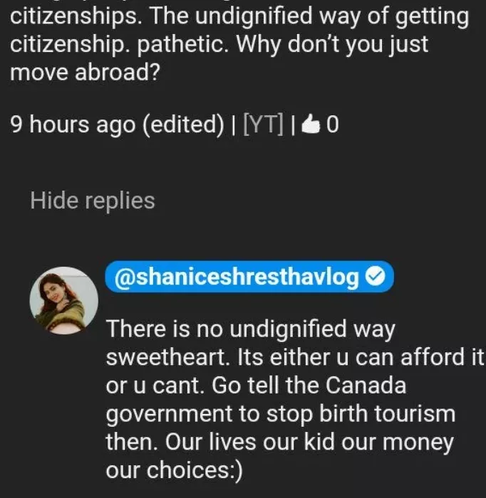Image resolution: width=486 pixels, height=498 pixels.
Task: Collapse the thread with Hide replies
Action: pos(92,201)
